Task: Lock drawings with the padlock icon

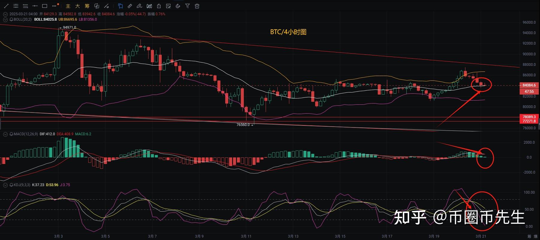Action: click(159, 6)
